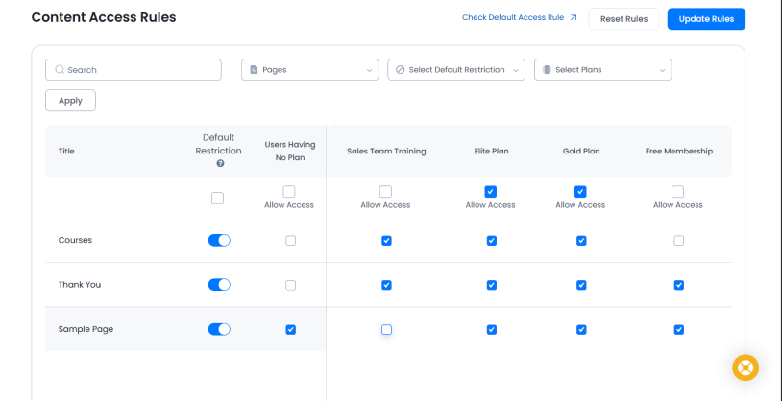Tick Allow Access for Sales Team Training
782x401 pixels.
(385, 192)
